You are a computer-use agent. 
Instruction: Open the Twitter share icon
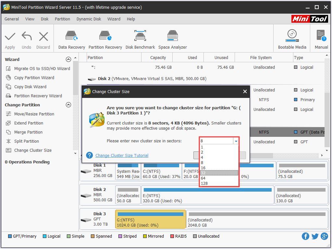(x=315, y=236)
